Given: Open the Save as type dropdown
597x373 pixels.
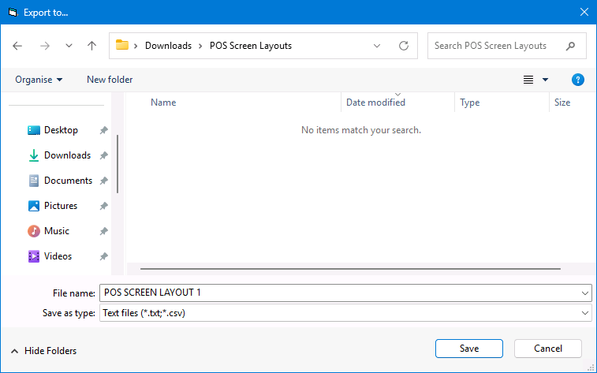Looking at the screenshot, I should coord(584,313).
